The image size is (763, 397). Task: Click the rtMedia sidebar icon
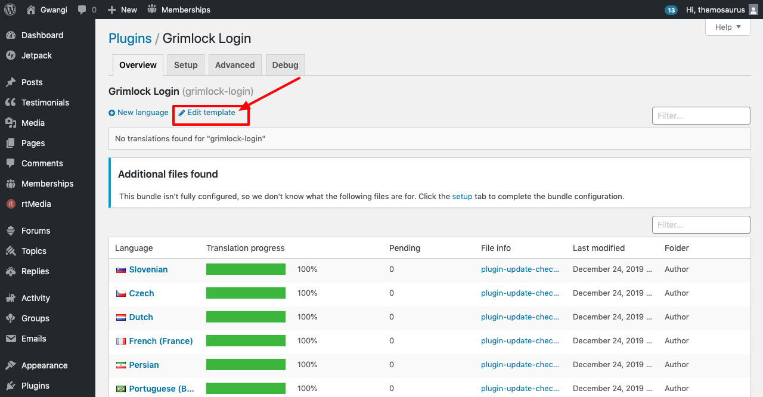pyautogui.click(x=11, y=204)
